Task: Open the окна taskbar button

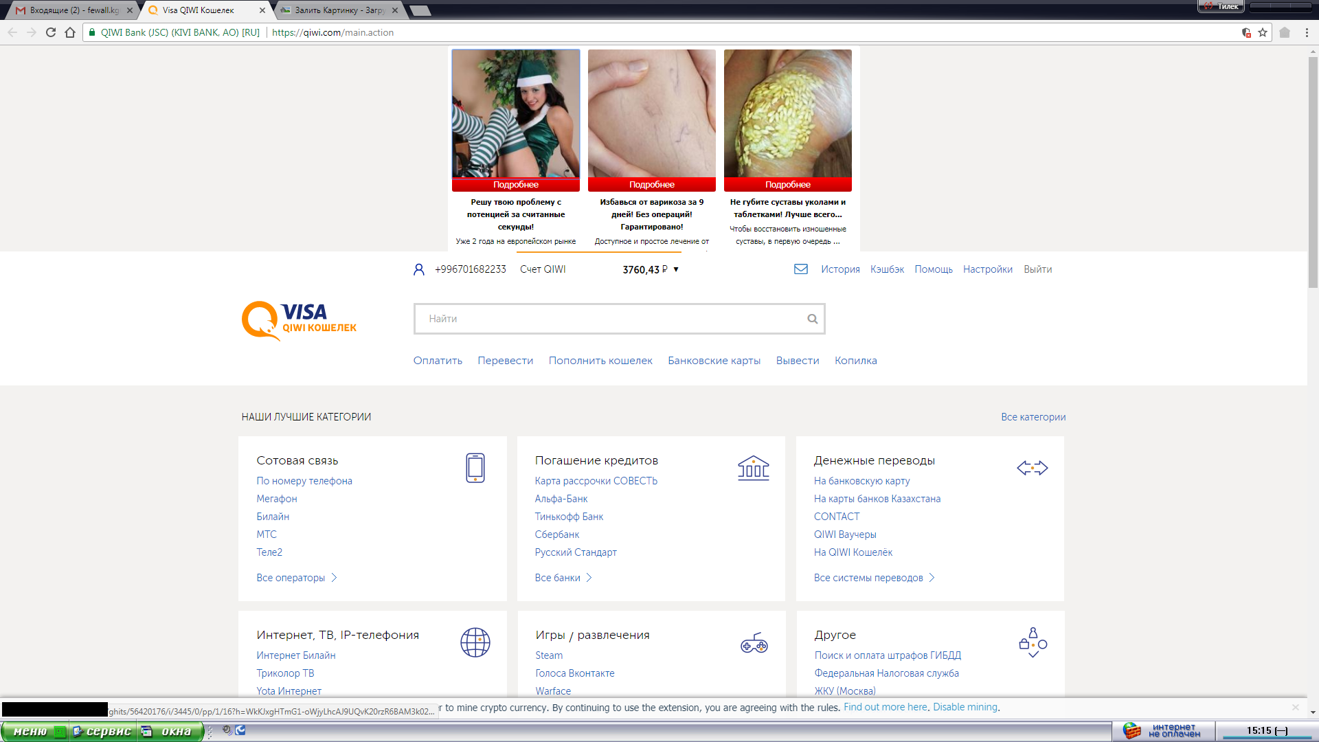Action: pyautogui.click(x=170, y=732)
